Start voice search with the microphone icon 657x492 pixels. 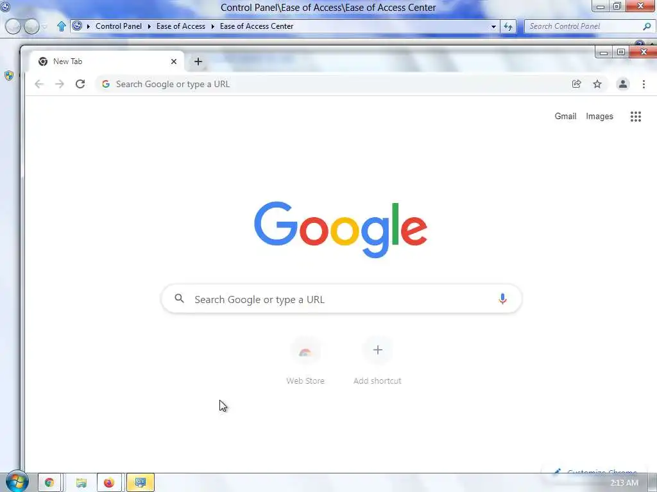502,299
